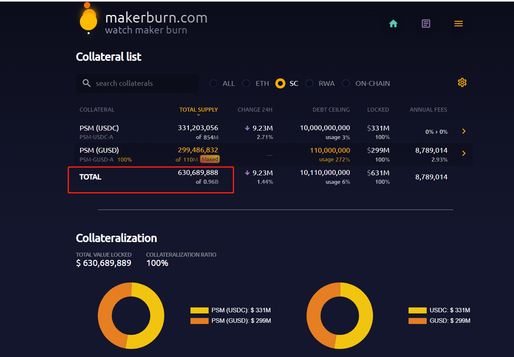Click the 630,689,888 total supply
This screenshot has width=514, height=357.
(198, 172)
